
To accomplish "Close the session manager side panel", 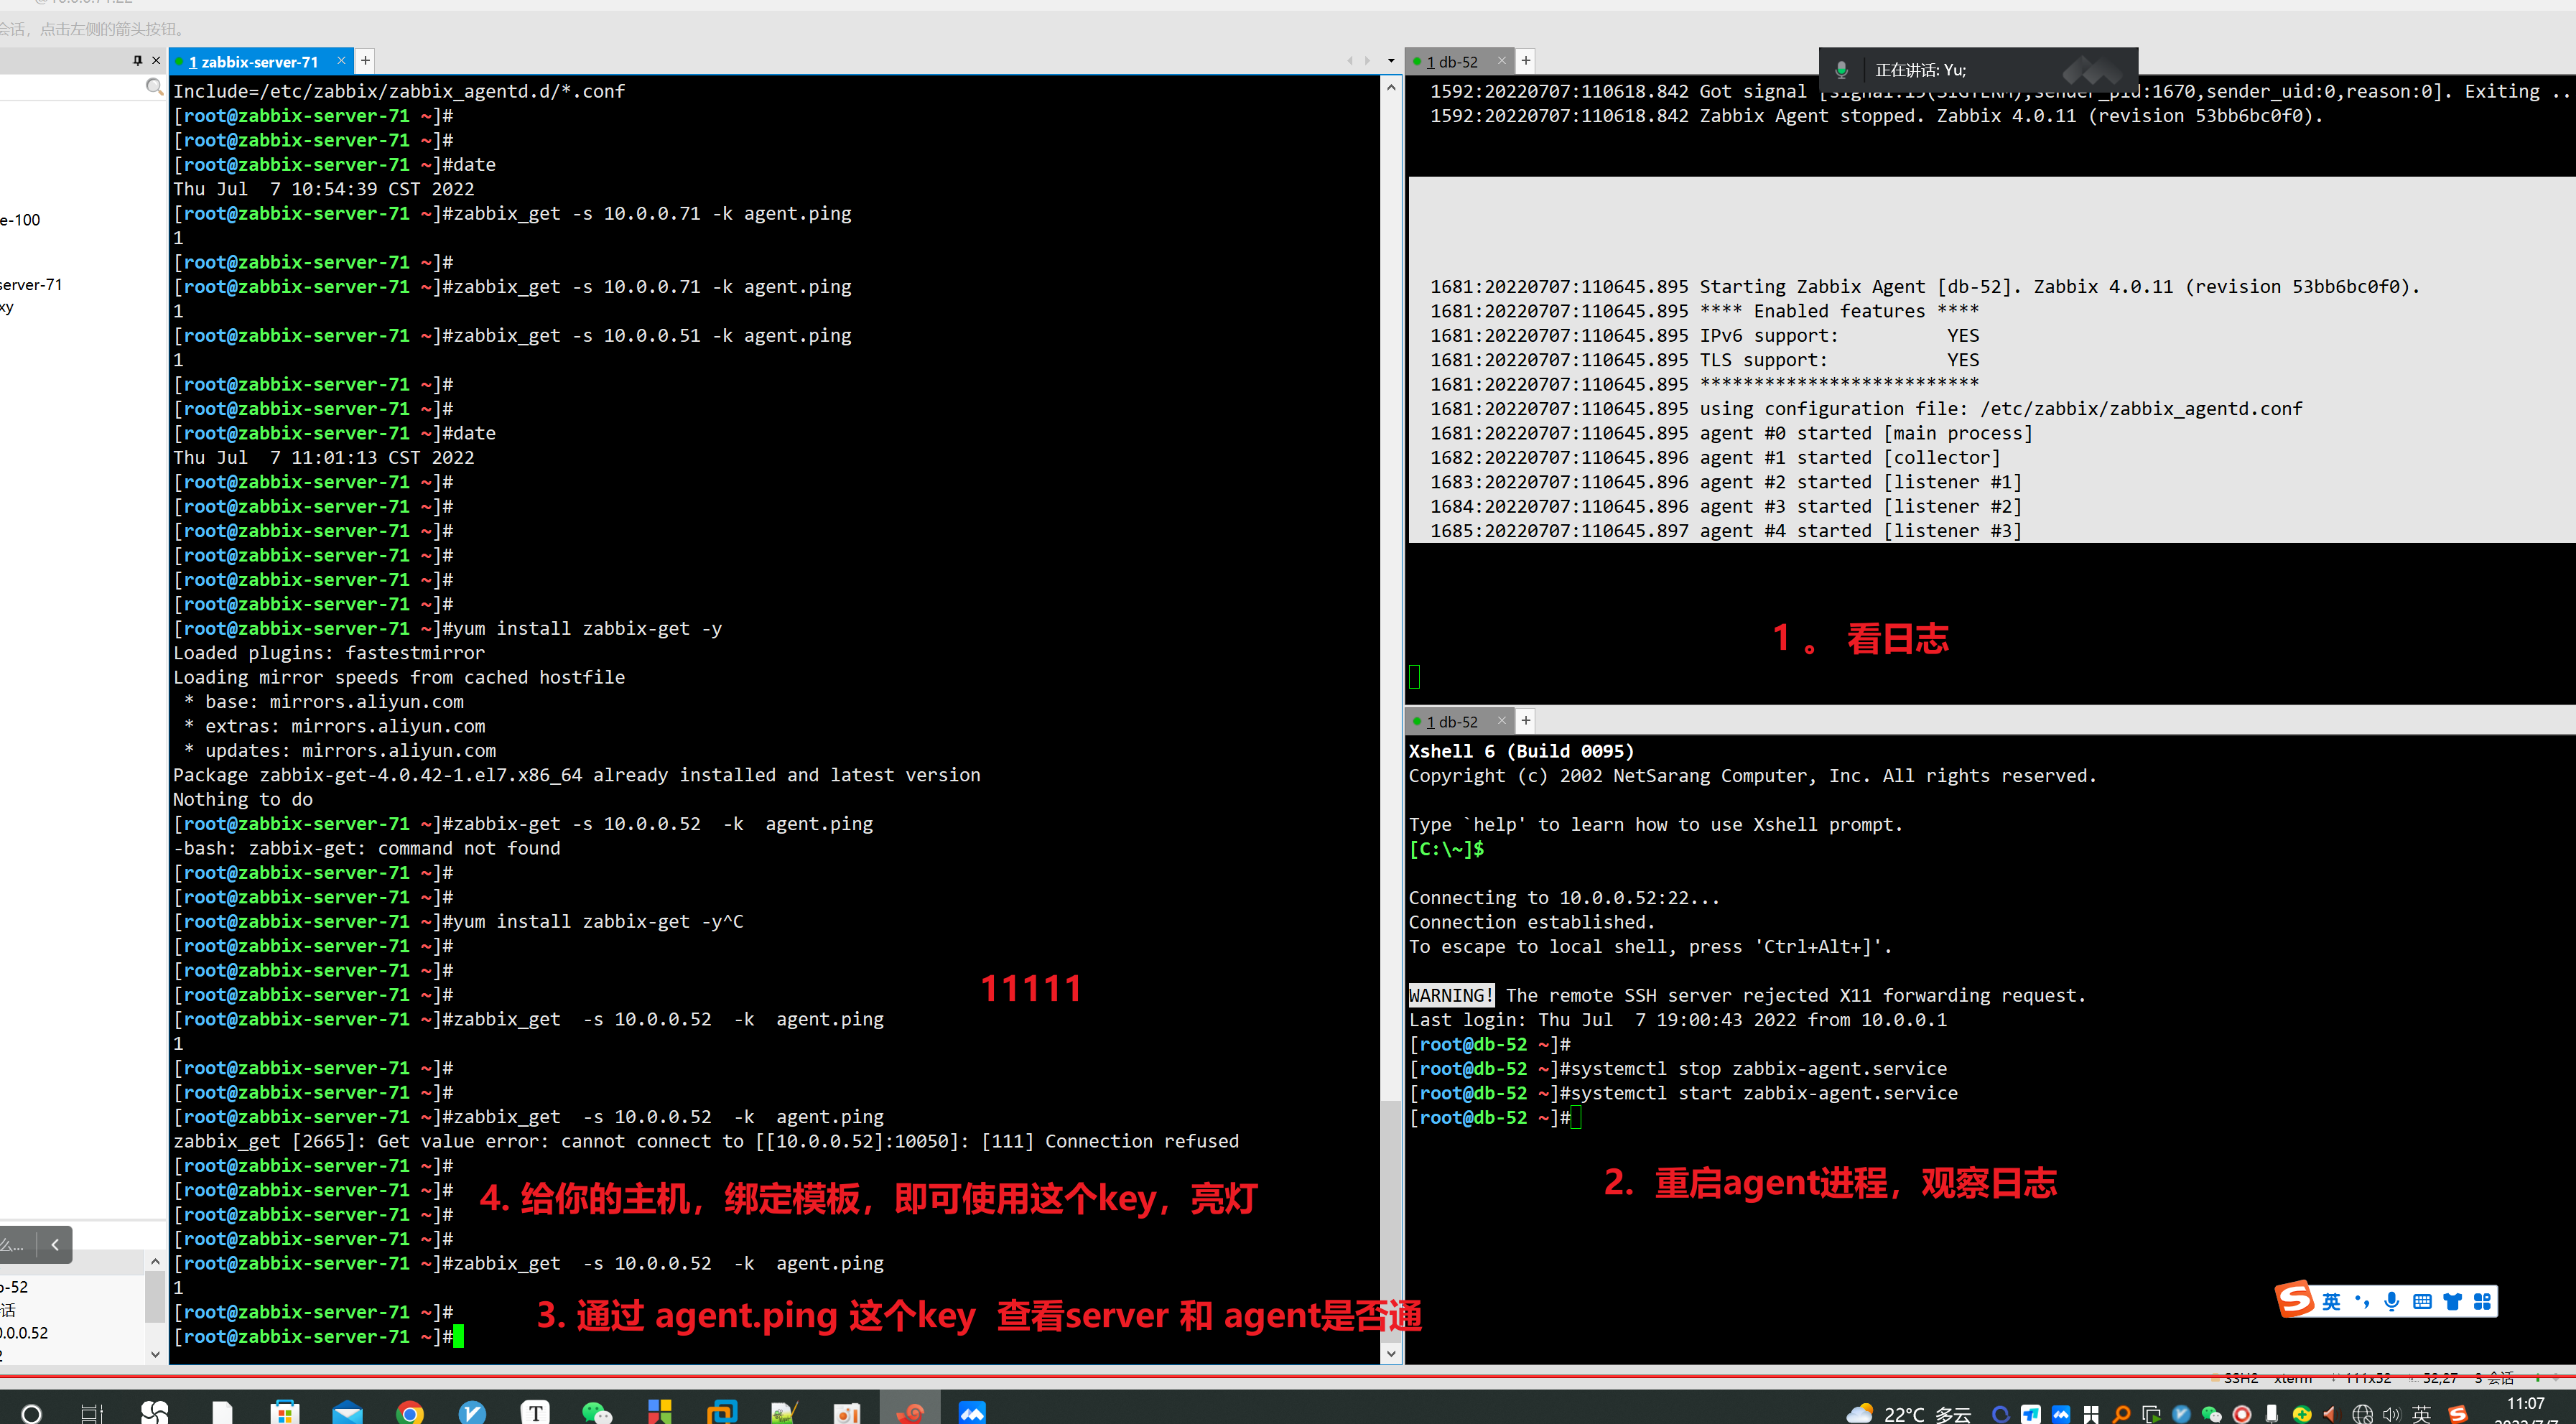I will pos(156,61).
